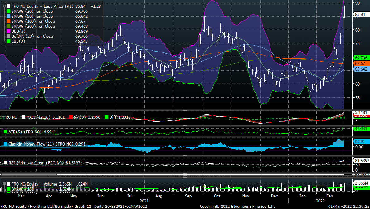Image resolution: width=370 pixels, height=209 pixels.
Task: Select 'SMAVG (20) on Close' legend label
Action: click(x=32, y=11)
